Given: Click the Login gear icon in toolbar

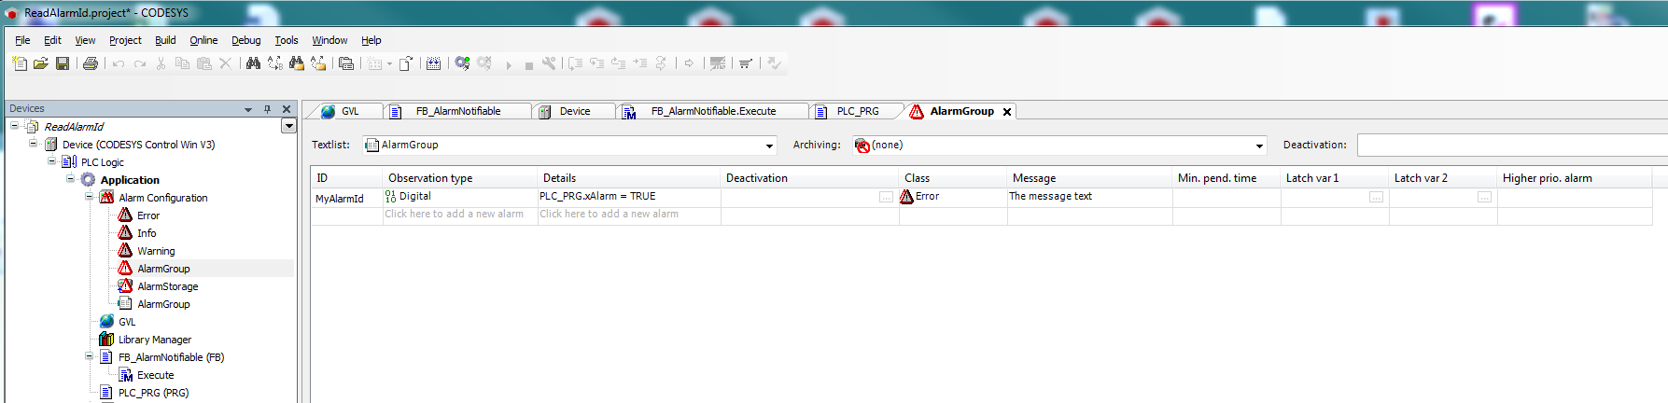Looking at the screenshot, I should [462, 63].
